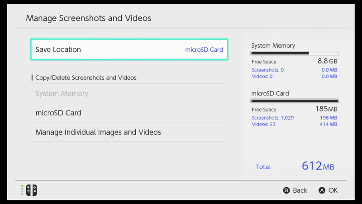Click the Screenshots: 1,029 text
This screenshot has width=362, height=204.
tap(273, 118)
